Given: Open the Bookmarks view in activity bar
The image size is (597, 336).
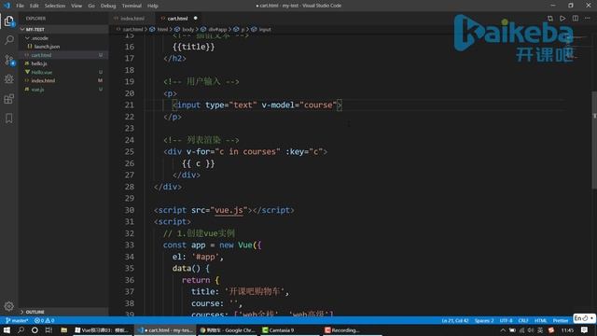Looking at the screenshot, I should 9,119.
